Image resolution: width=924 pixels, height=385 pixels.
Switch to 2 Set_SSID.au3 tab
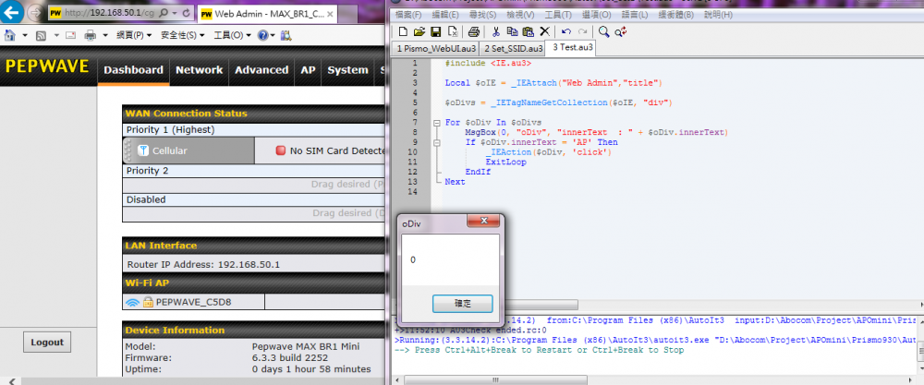point(513,48)
